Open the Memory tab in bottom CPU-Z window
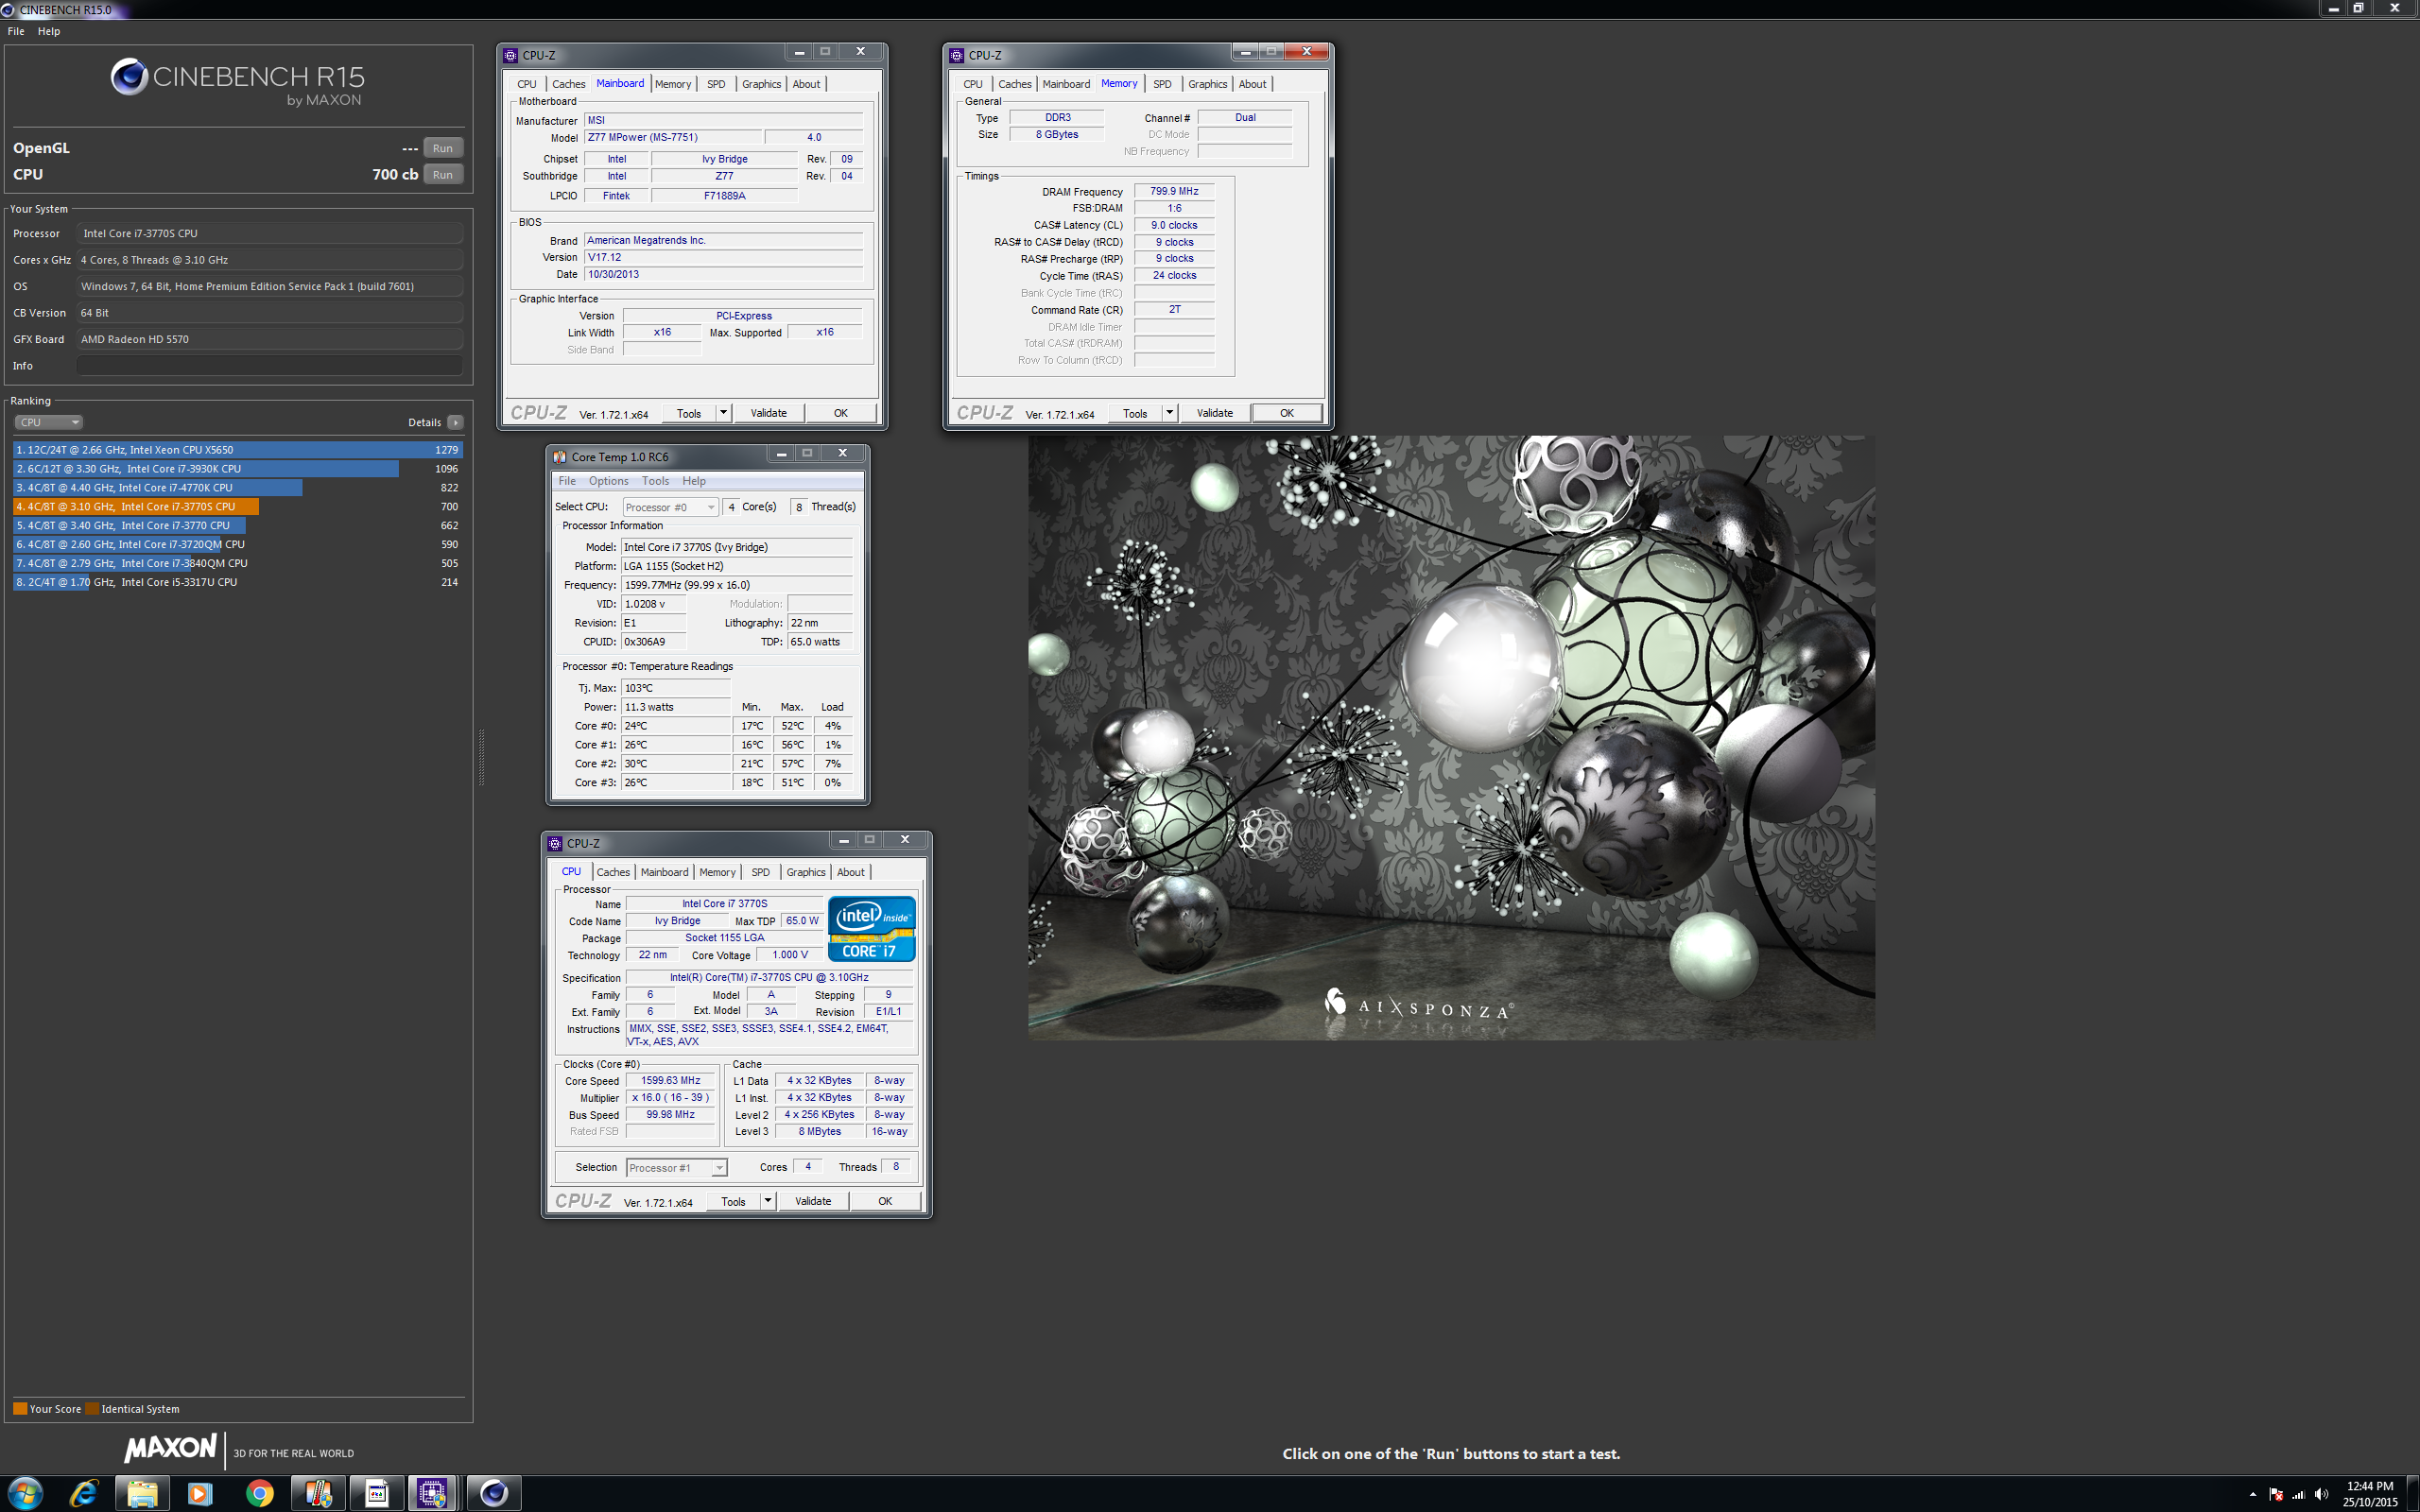 click(717, 872)
